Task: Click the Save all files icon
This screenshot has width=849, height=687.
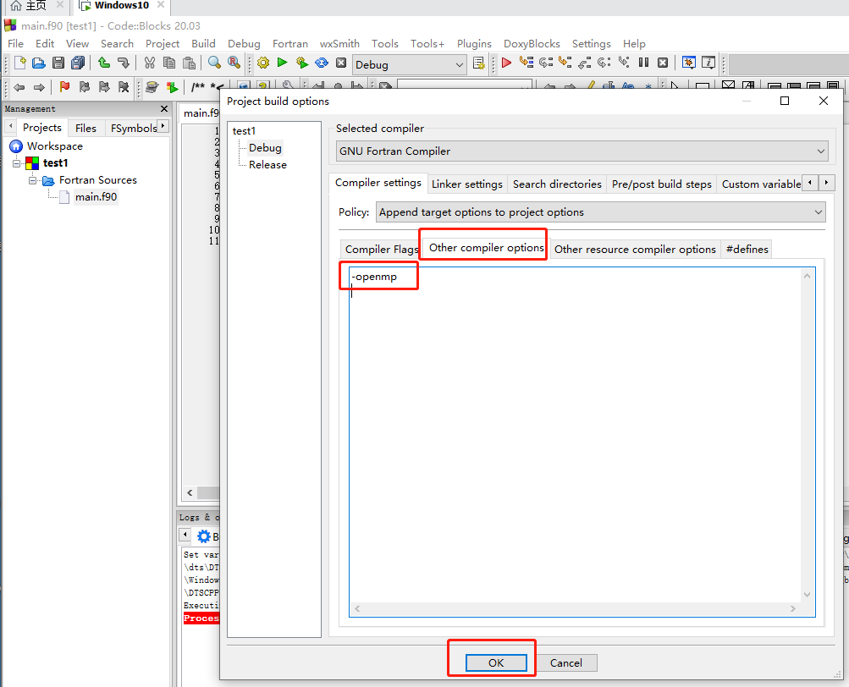Action: [x=77, y=63]
